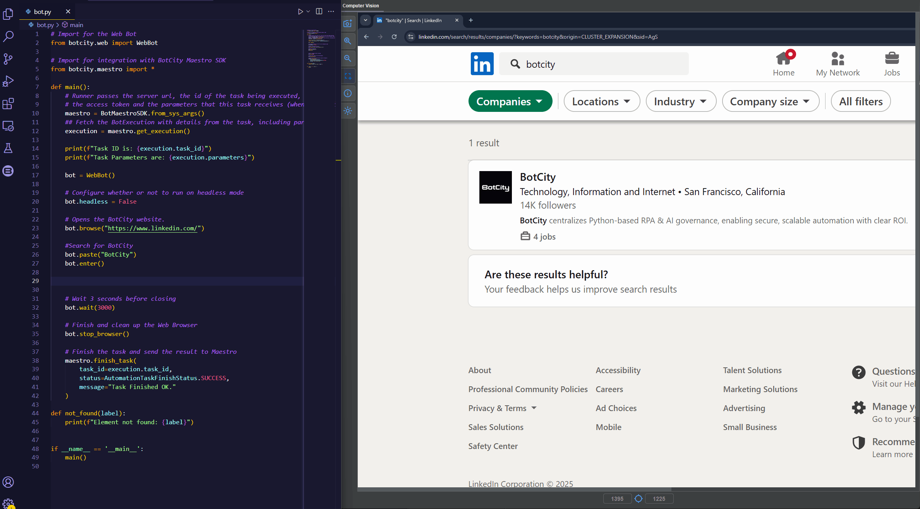Image resolution: width=920 pixels, height=509 pixels.
Task: Open the Companies filter dropdown
Action: [510, 101]
